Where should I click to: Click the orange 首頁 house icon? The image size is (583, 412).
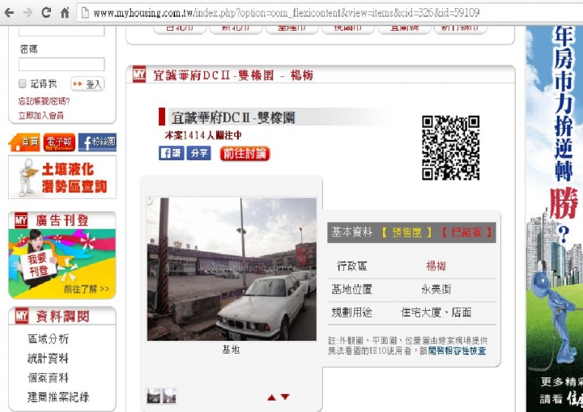pyautogui.click(x=24, y=142)
